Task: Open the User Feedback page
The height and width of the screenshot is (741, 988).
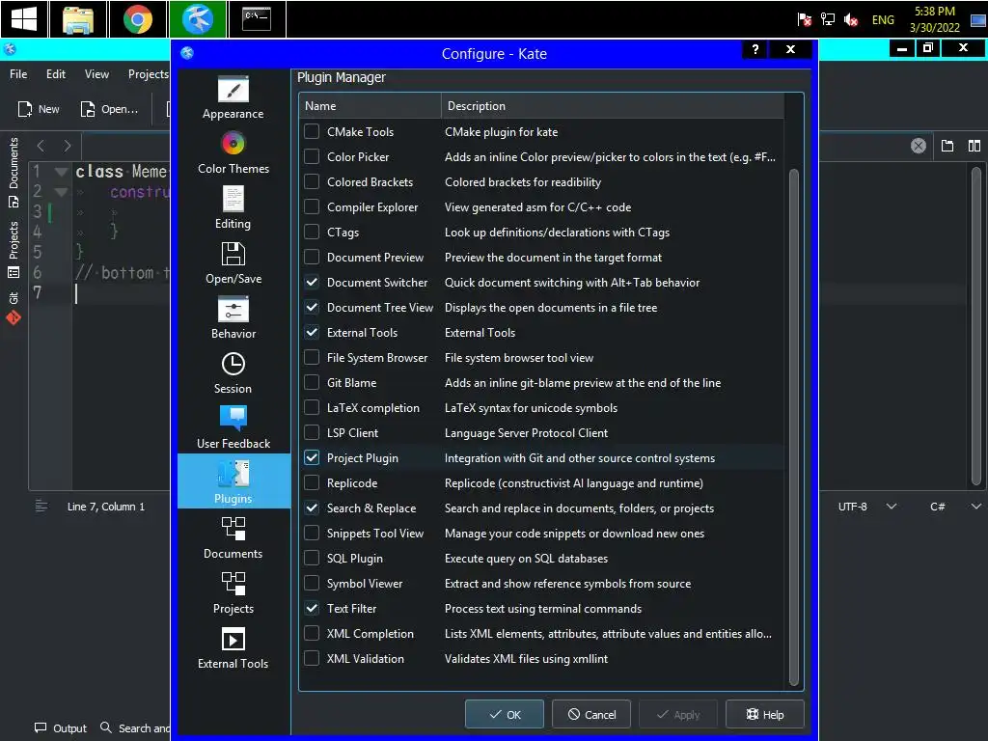Action: (233, 427)
